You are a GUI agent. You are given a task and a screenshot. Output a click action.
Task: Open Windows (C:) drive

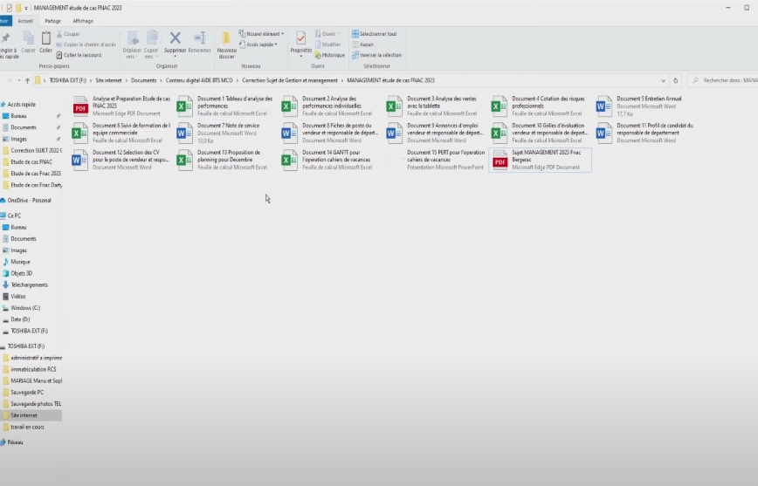click(x=25, y=308)
